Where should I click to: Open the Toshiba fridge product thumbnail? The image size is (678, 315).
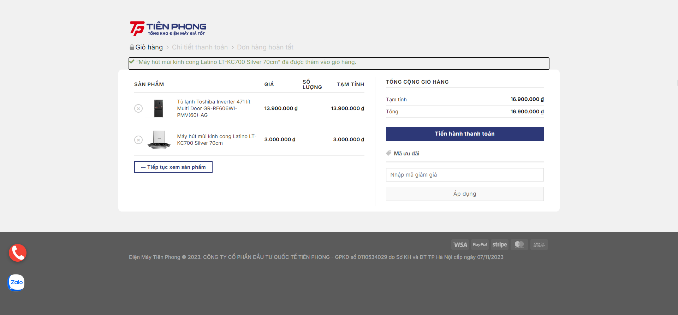coord(159,108)
